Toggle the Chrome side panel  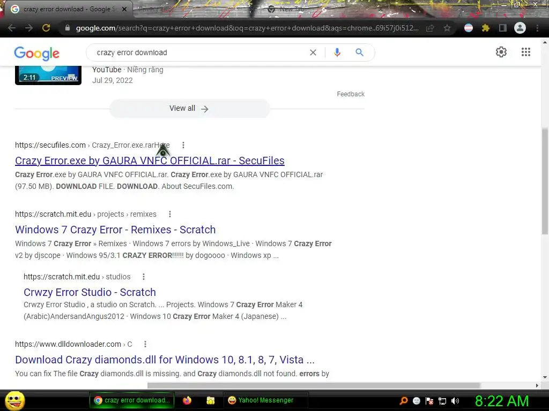503,28
